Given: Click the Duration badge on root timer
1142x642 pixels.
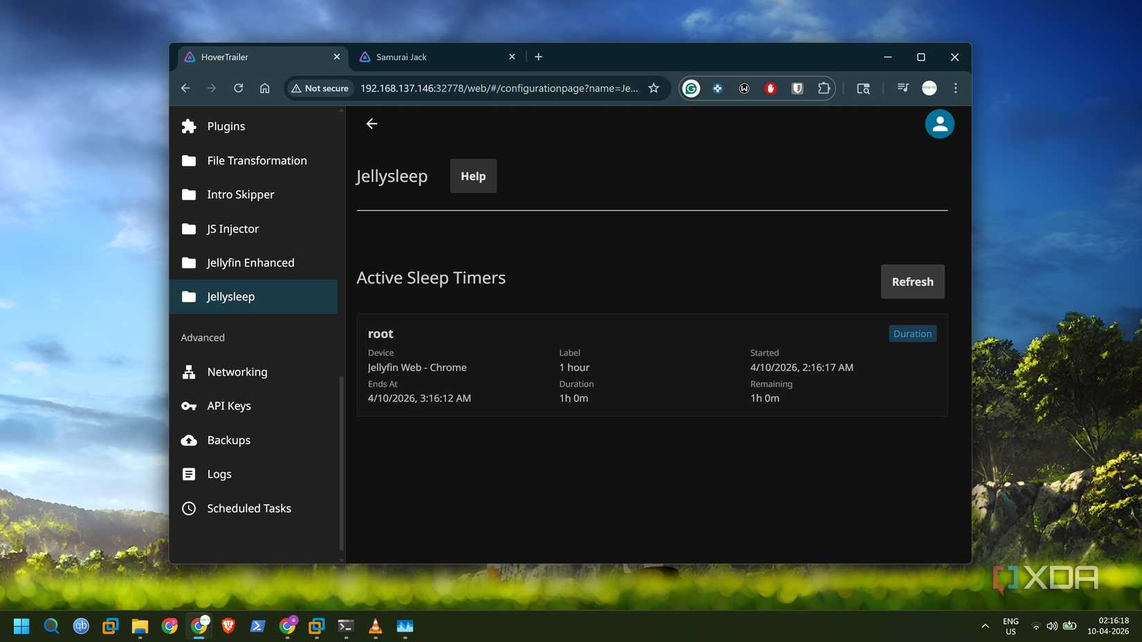Looking at the screenshot, I should coord(912,333).
